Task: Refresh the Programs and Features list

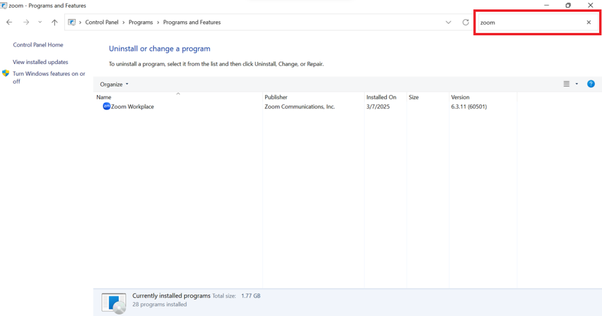Action: coord(466,22)
